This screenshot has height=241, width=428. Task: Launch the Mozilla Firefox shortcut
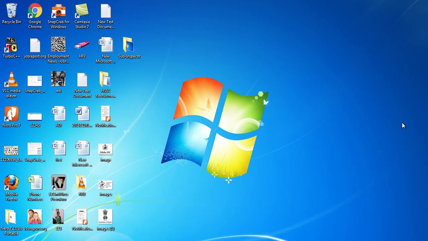[x=11, y=188]
